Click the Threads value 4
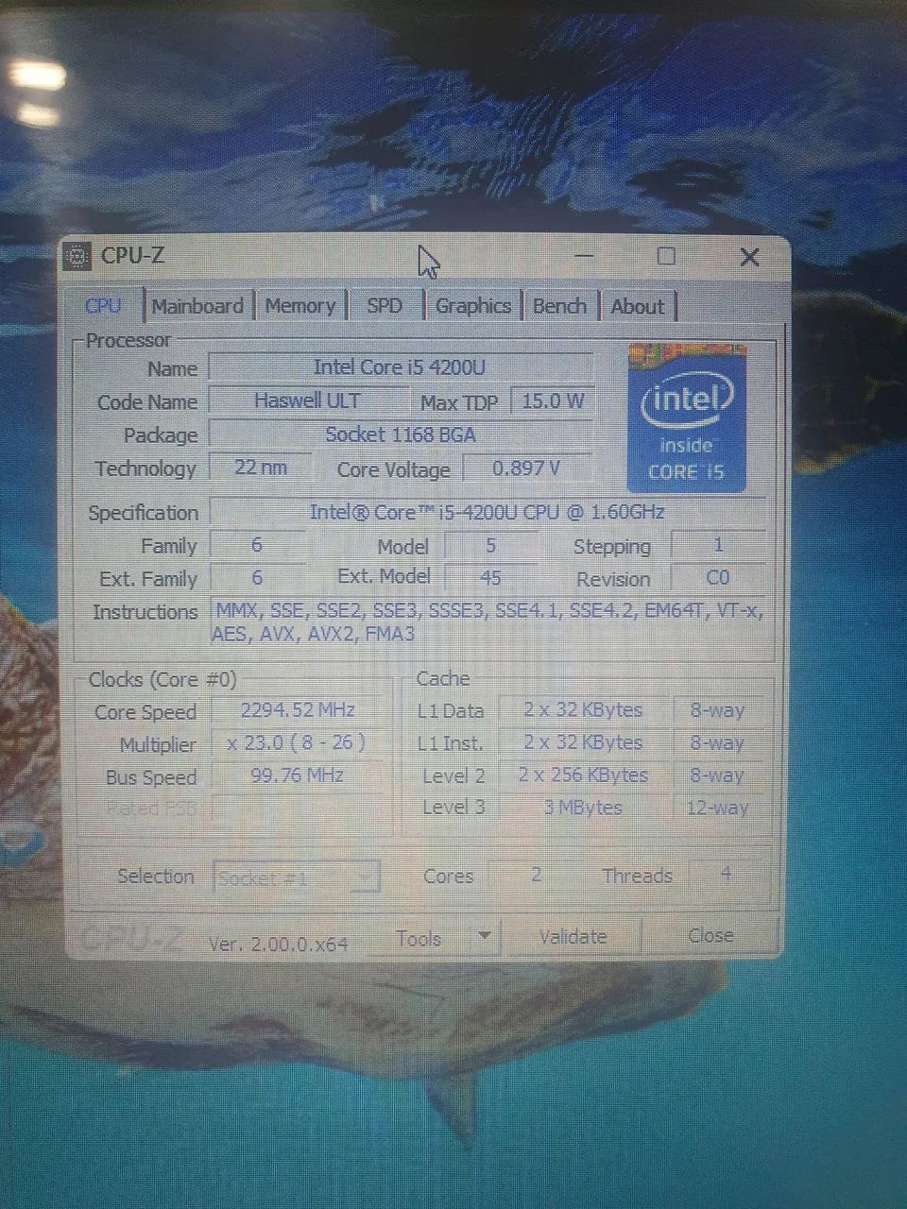The height and width of the screenshot is (1209, 907). tap(726, 875)
